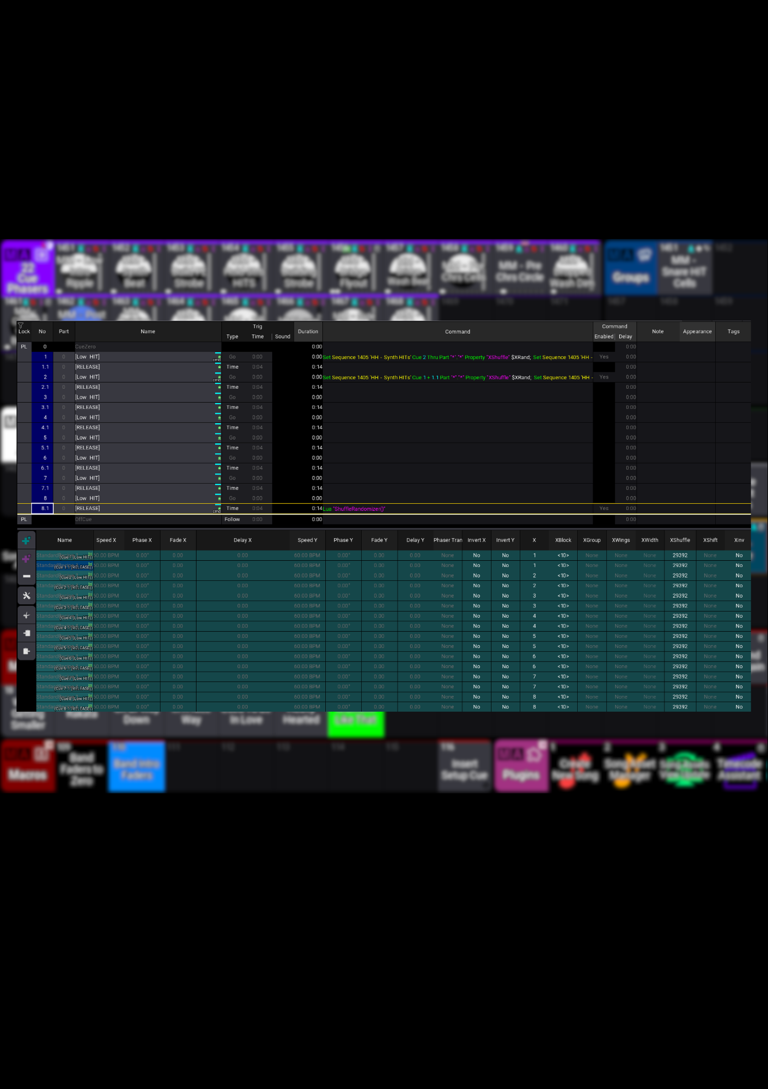Screen dimensions: 768x1089
Task: Select the CueZero name cell
Action: [148, 347]
